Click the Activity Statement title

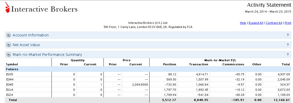269,5
